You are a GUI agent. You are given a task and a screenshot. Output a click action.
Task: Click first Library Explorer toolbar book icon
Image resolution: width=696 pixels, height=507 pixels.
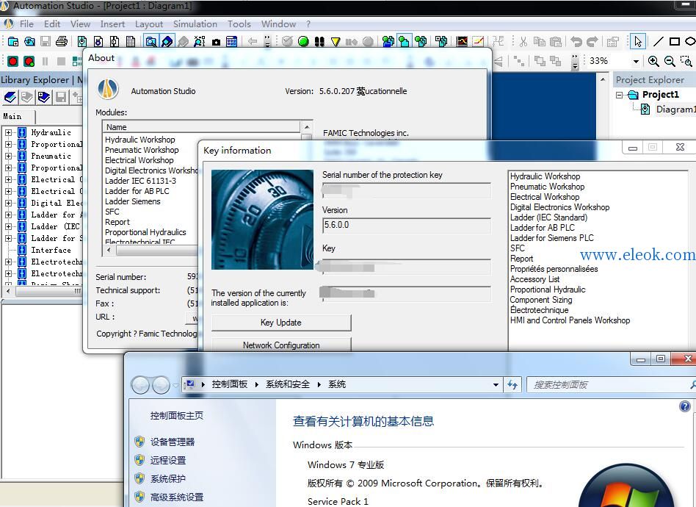(11, 97)
